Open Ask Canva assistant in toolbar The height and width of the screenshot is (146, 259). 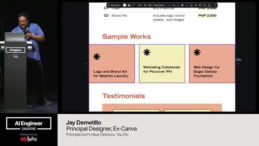pyautogui.click(x=114, y=5)
